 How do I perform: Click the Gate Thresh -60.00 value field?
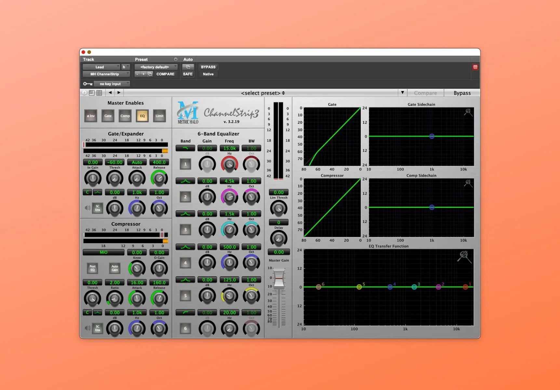[115, 162]
